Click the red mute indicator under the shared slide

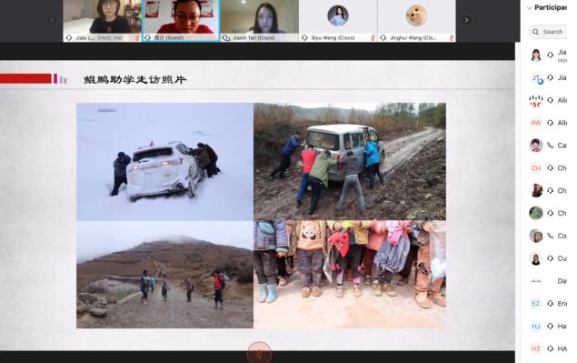pyautogui.click(x=260, y=353)
